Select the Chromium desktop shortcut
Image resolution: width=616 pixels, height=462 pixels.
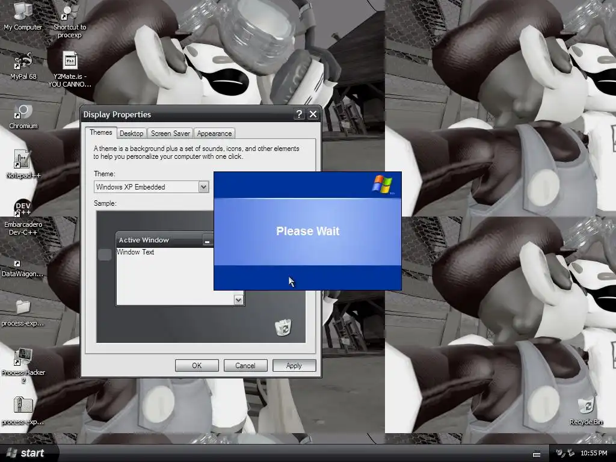click(23, 117)
